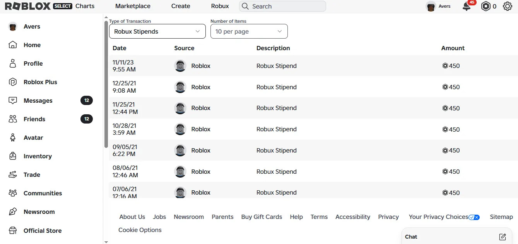Click the sidebar vertical scrollbar thumb
The width and height of the screenshot is (518, 244).
coord(106,84)
